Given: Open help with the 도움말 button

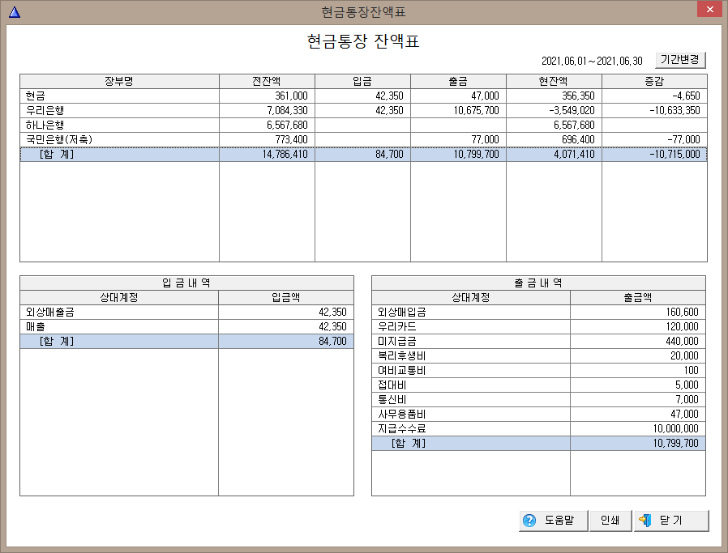Looking at the screenshot, I should pyautogui.click(x=554, y=521).
